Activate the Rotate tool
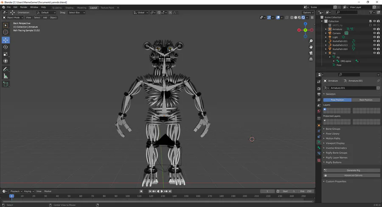This screenshot has height=207, width=382. pos(6,47)
